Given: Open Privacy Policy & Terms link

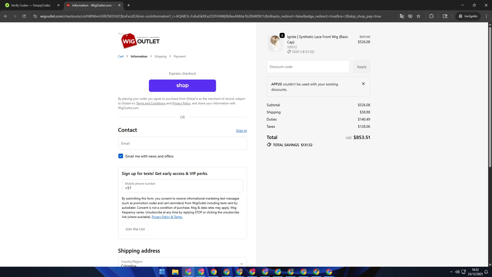Looking at the screenshot, I should pos(167,217).
